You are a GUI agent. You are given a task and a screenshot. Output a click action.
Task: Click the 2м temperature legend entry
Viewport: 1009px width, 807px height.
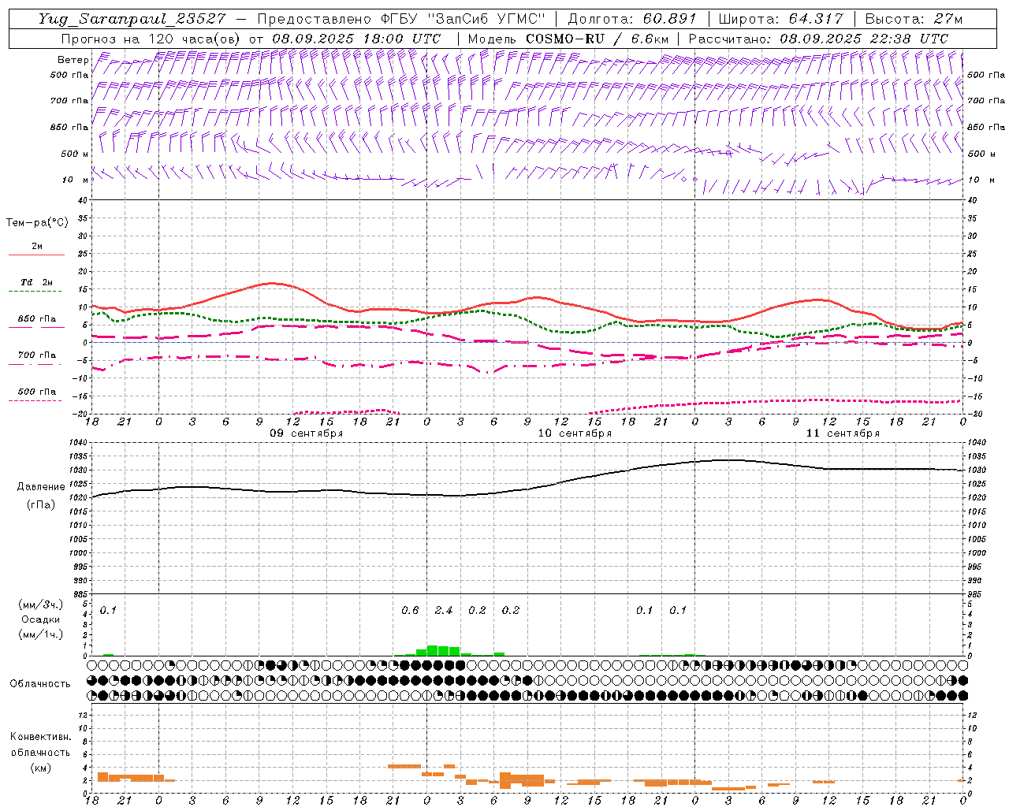37,247
